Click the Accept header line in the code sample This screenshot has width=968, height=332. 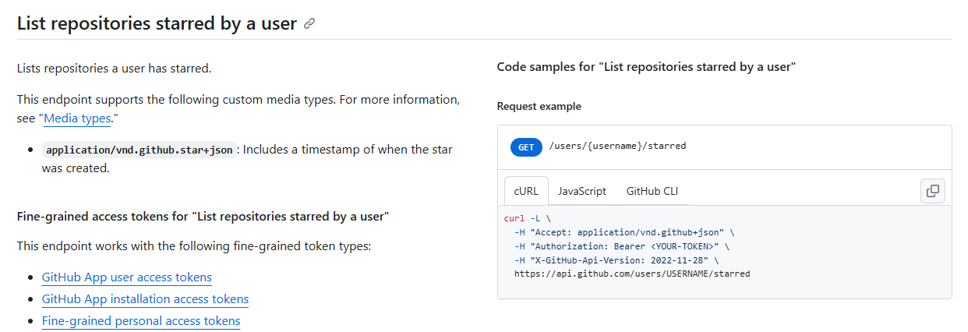pos(624,232)
